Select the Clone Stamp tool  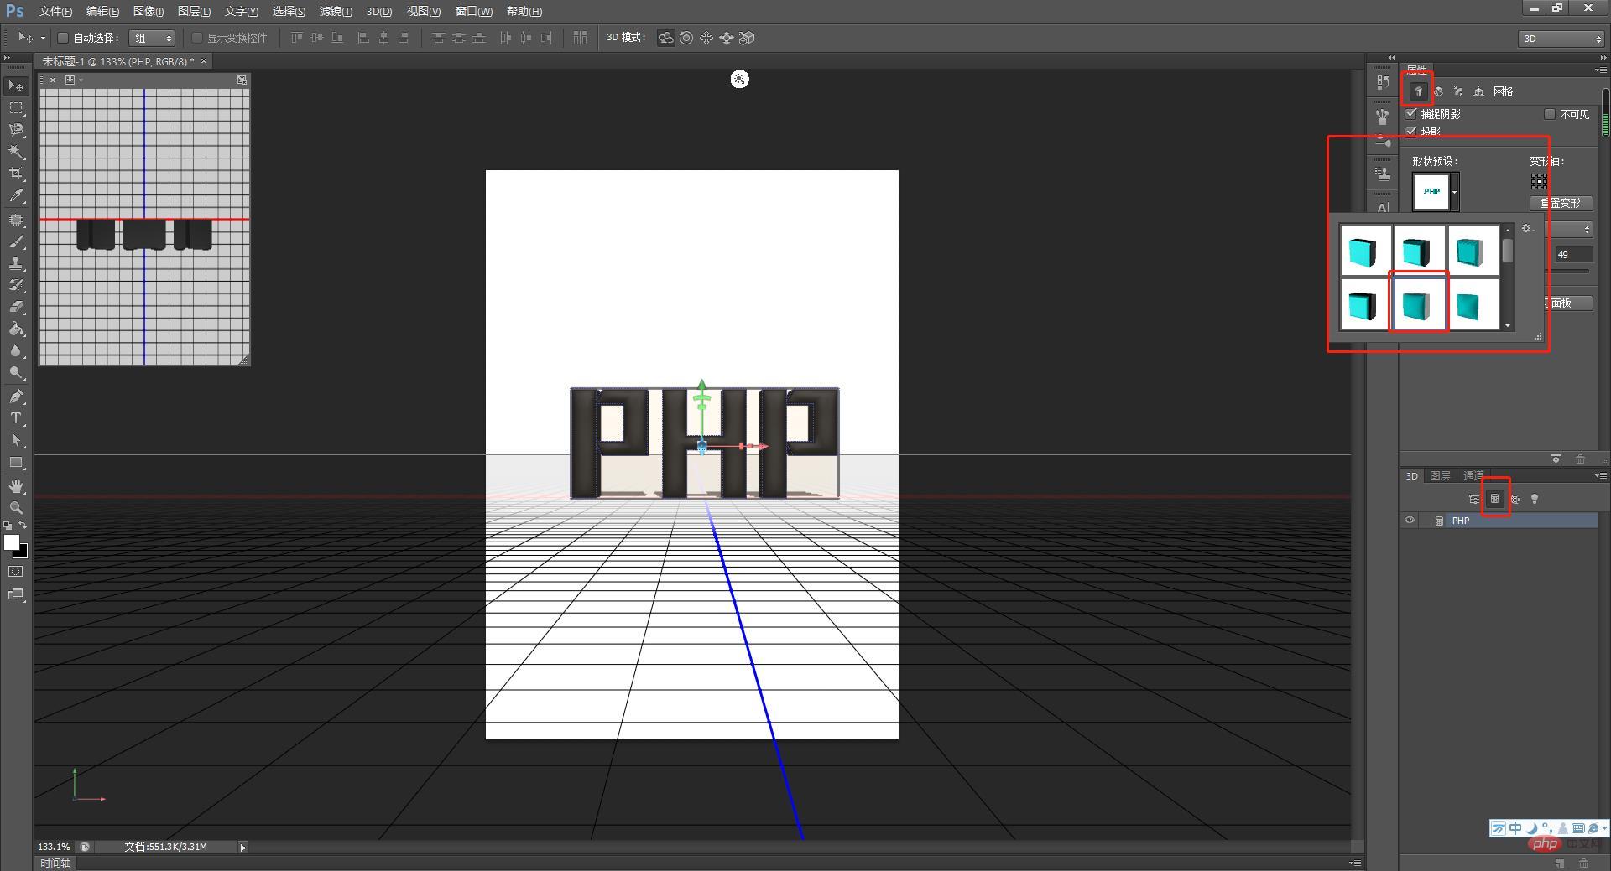click(16, 263)
